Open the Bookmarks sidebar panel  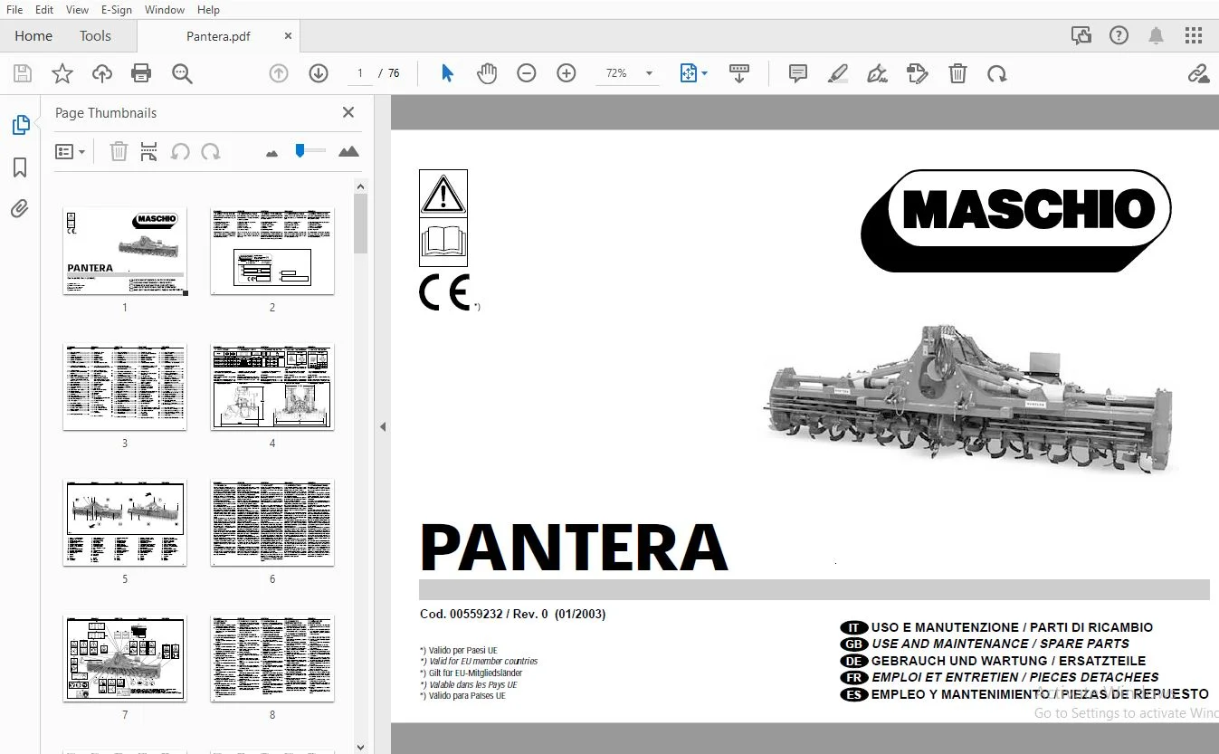(x=20, y=167)
